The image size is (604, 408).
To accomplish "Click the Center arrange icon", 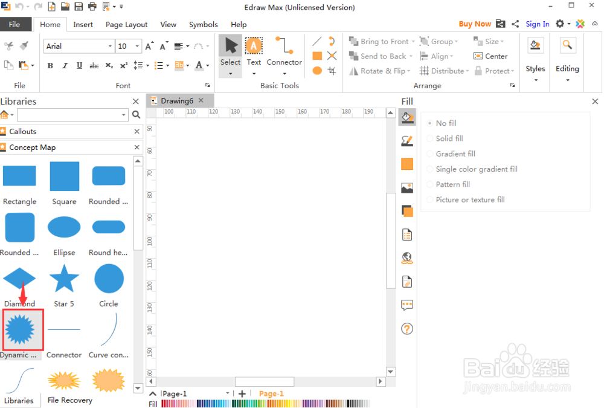I will click(x=490, y=56).
